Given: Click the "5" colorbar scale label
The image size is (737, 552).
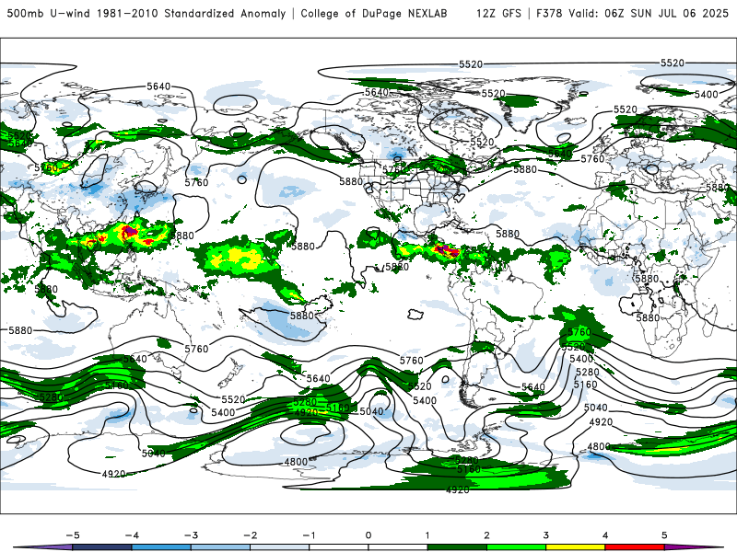Looking at the screenshot, I should point(664,535).
